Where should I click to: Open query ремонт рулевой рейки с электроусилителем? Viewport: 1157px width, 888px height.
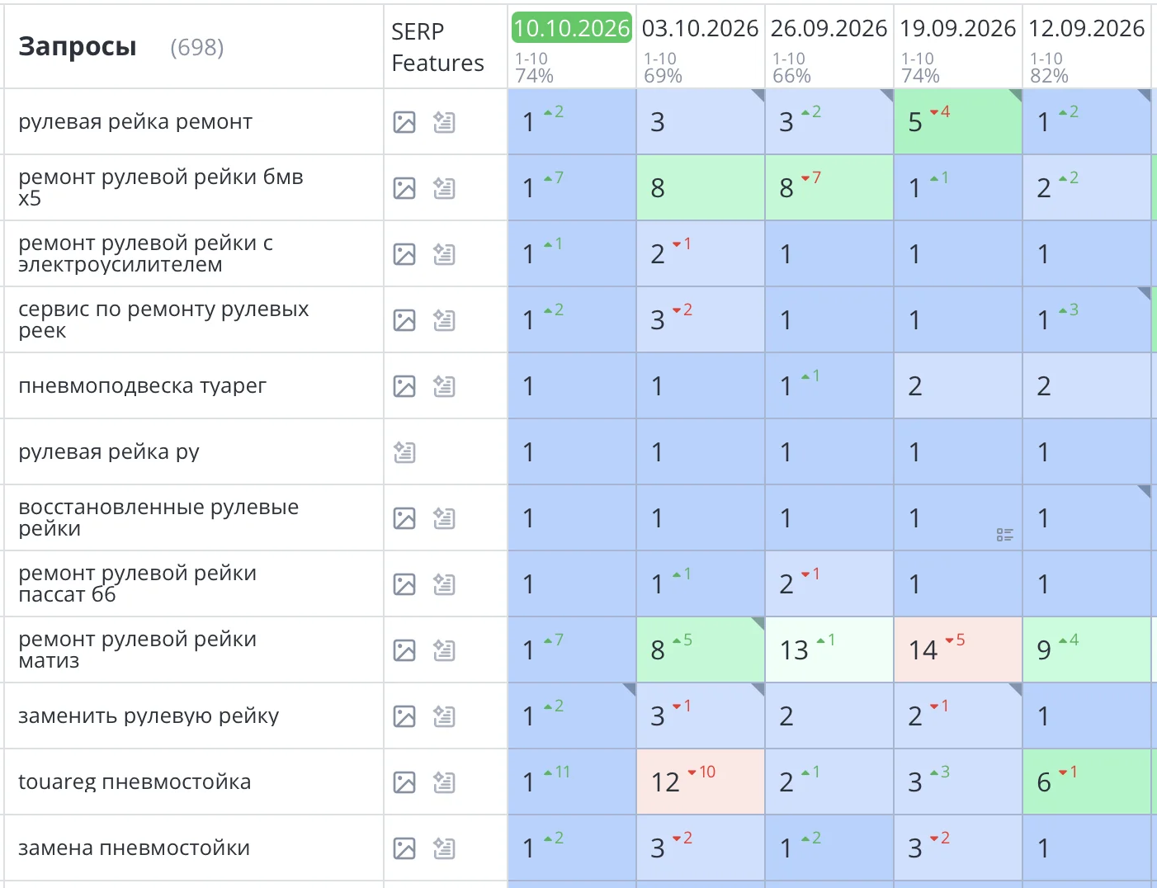pos(145,253)
